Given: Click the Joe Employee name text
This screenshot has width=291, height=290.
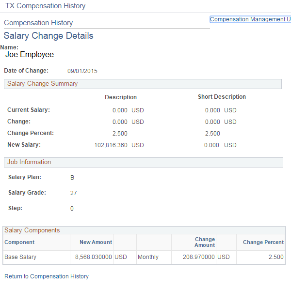Looking at the screenshot, I should click(x=30, y=55).
